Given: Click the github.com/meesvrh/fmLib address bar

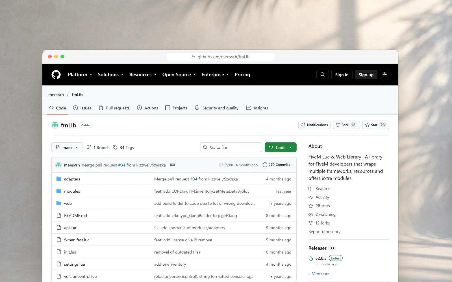Looking at the screenshot, I should click(220, 57).
